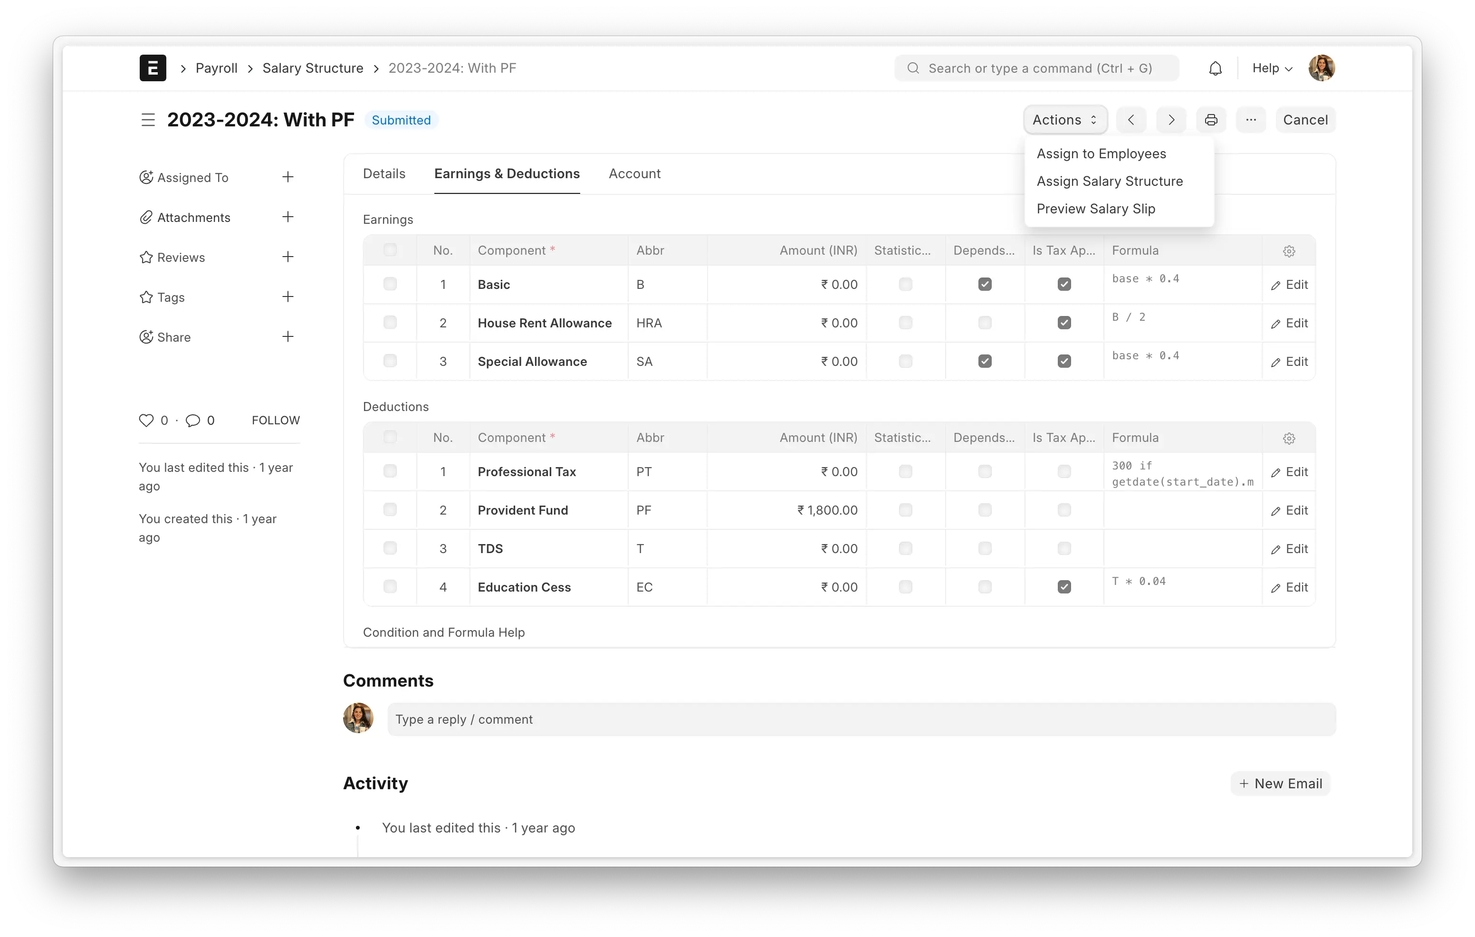Toggle sidebar with hamburger icon

pyautogui.click(x=148, y=120)
